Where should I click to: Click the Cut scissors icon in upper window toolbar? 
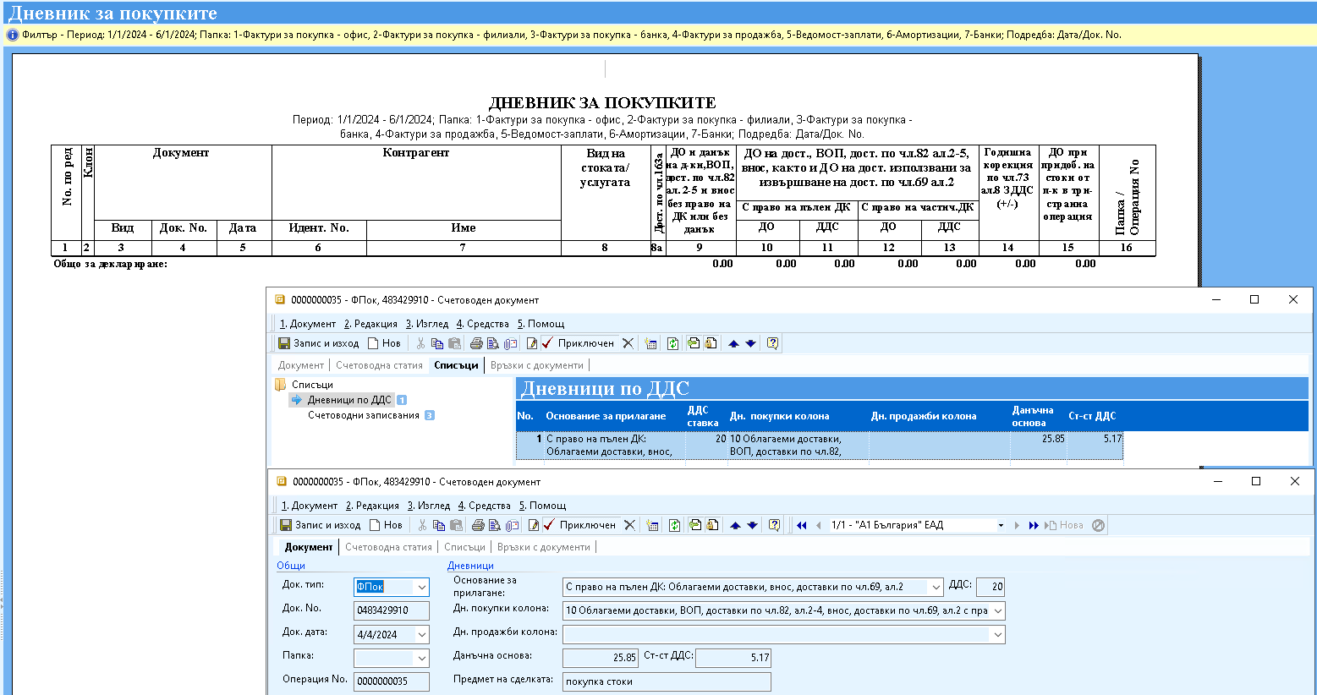(x=420, y=343)
